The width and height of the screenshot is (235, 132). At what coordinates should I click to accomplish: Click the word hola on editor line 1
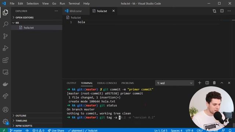tap(82, 22)
